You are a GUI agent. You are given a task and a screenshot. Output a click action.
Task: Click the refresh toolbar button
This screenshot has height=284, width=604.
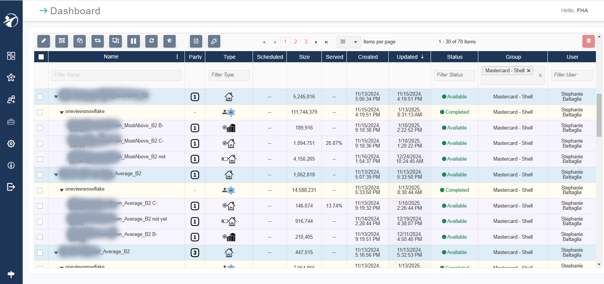pyautogui.click(x=151, y=41)
